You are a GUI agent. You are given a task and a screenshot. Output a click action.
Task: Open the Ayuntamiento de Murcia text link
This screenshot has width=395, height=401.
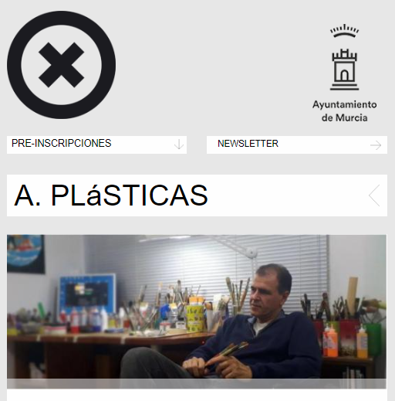point(345,111)
